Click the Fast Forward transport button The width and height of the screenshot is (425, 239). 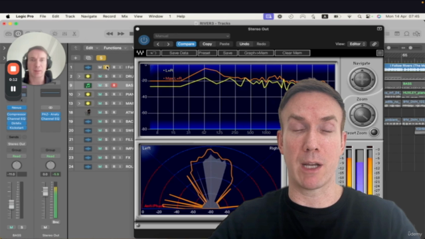click(x=121, y=34)
